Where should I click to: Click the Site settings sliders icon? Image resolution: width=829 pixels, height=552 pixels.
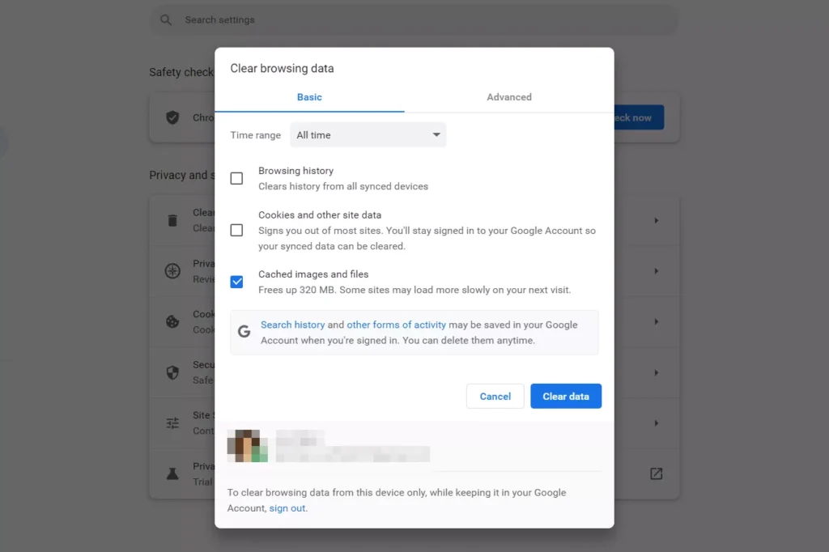pos(172,422)
